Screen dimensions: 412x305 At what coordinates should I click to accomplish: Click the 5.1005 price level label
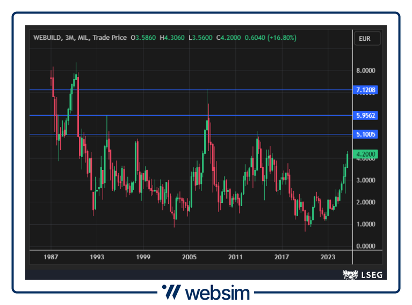tap(366, 134)
